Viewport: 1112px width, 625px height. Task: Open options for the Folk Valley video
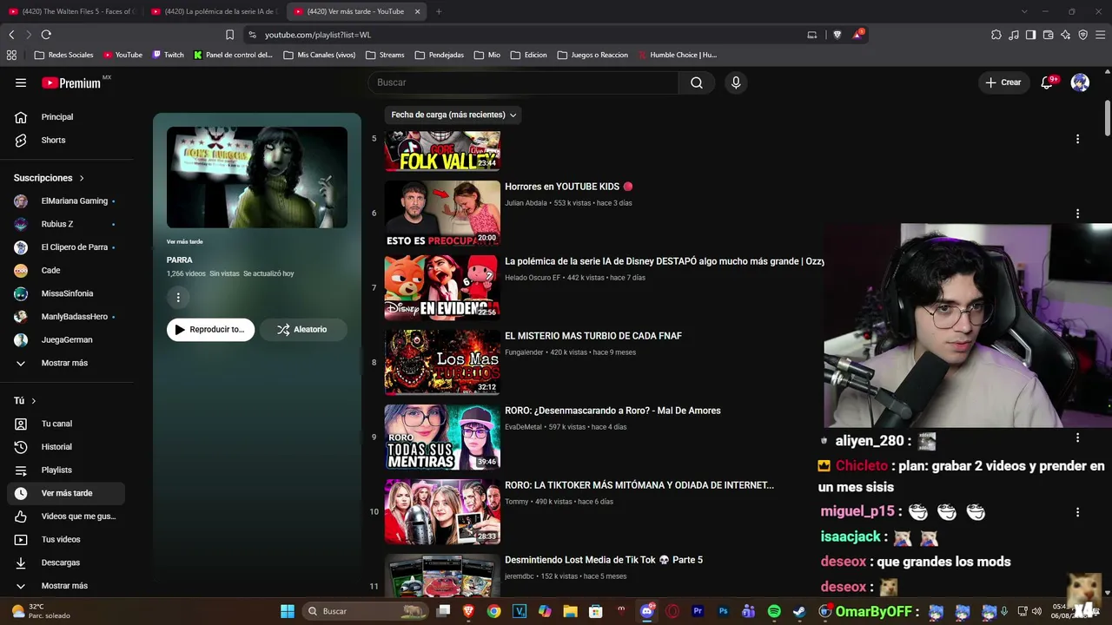(1077, 139)
